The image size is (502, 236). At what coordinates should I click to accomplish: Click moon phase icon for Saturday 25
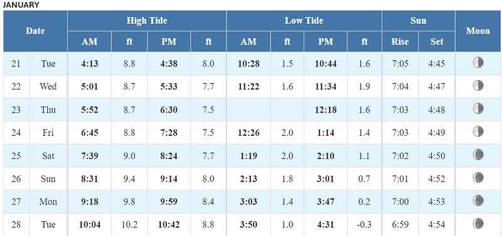pos(478,154)
